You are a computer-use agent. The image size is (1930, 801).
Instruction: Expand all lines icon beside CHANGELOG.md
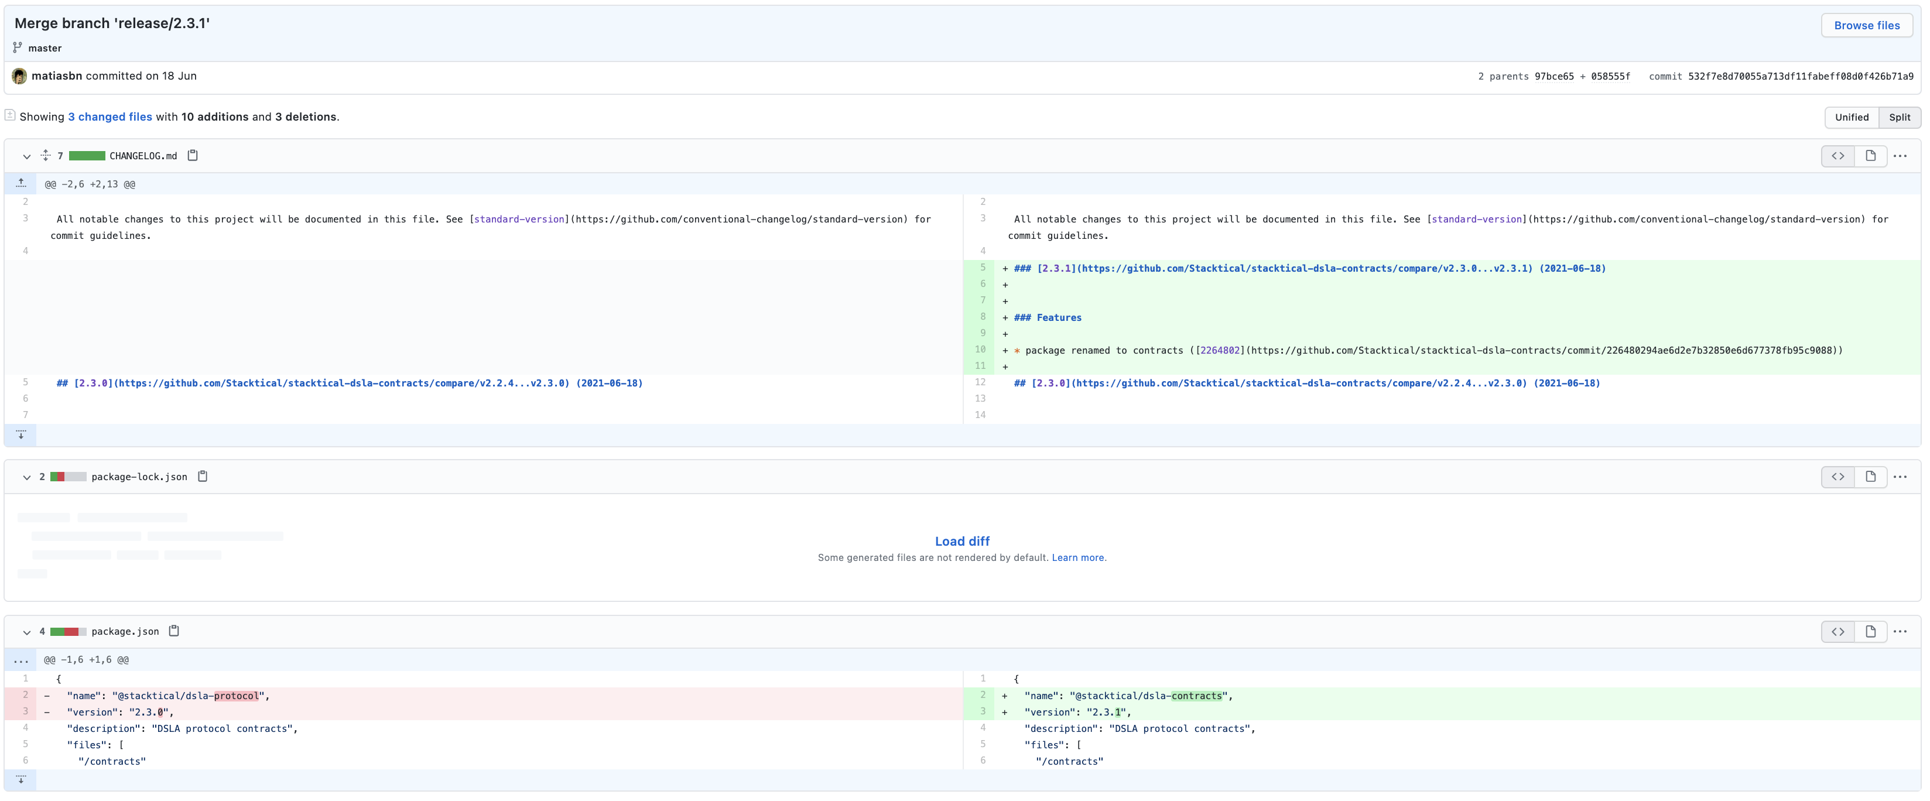click(46, 155)
